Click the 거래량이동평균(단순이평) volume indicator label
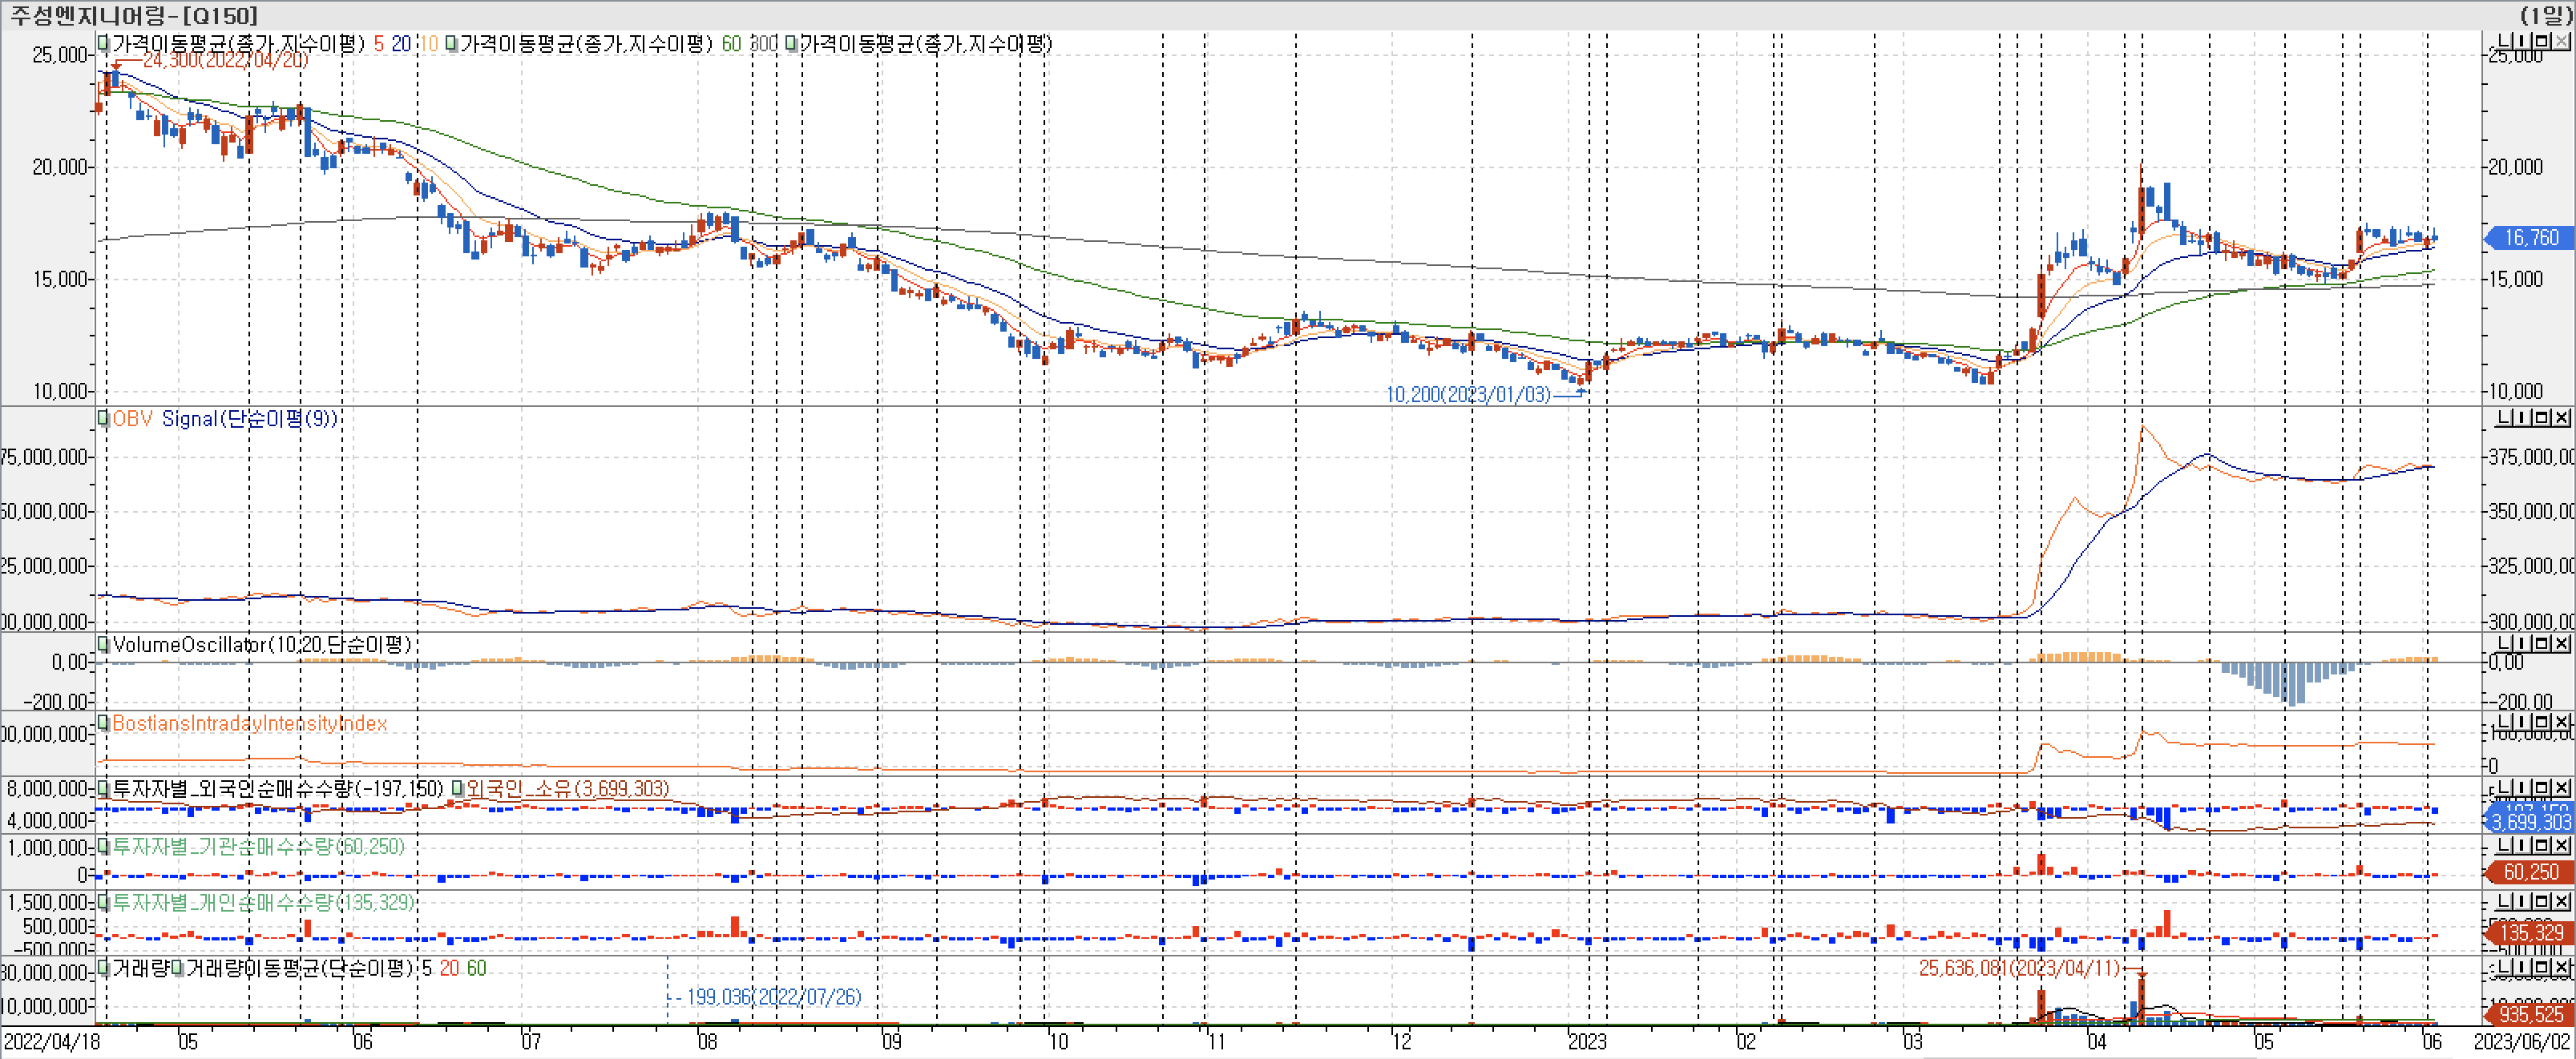This screenshot has height=1059, width=2576. 300,968
